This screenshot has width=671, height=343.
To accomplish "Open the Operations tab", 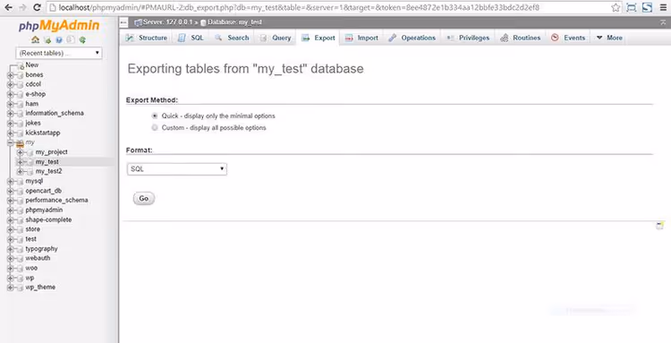I will (412, 38).
